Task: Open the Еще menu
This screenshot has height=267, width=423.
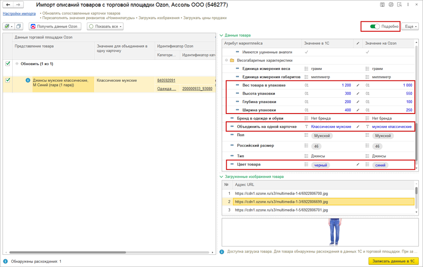Action: pyautogui.click(x=410, y=27)
